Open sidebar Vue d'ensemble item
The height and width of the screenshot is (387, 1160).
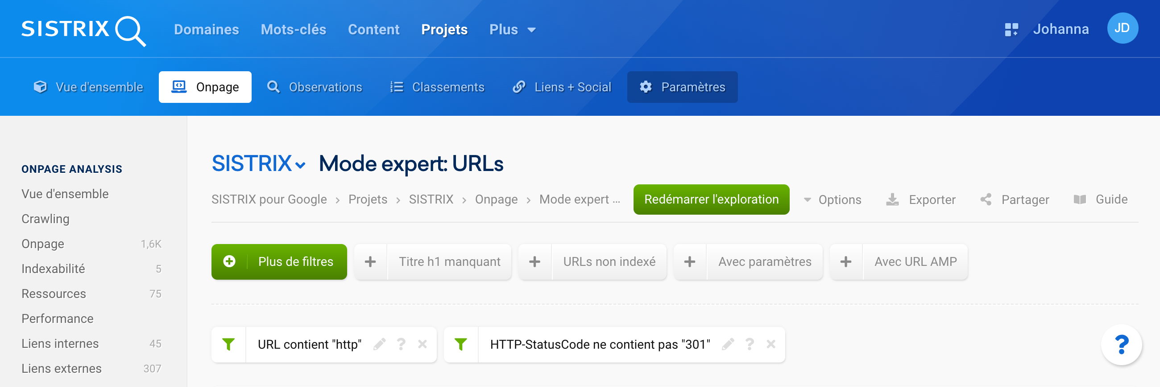coord(65,194)
